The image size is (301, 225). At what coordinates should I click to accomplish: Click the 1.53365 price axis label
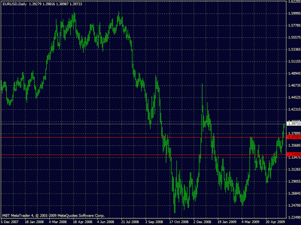coord(294,49)
